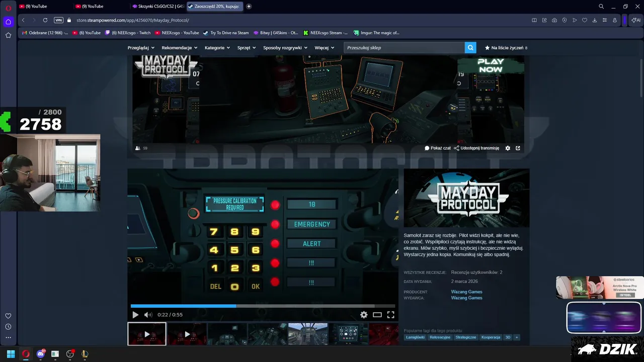Open Bitwy G4Skins bookmark
This screenshot has width=644, height=362.
pyautogui.click(x=275, y=33)
